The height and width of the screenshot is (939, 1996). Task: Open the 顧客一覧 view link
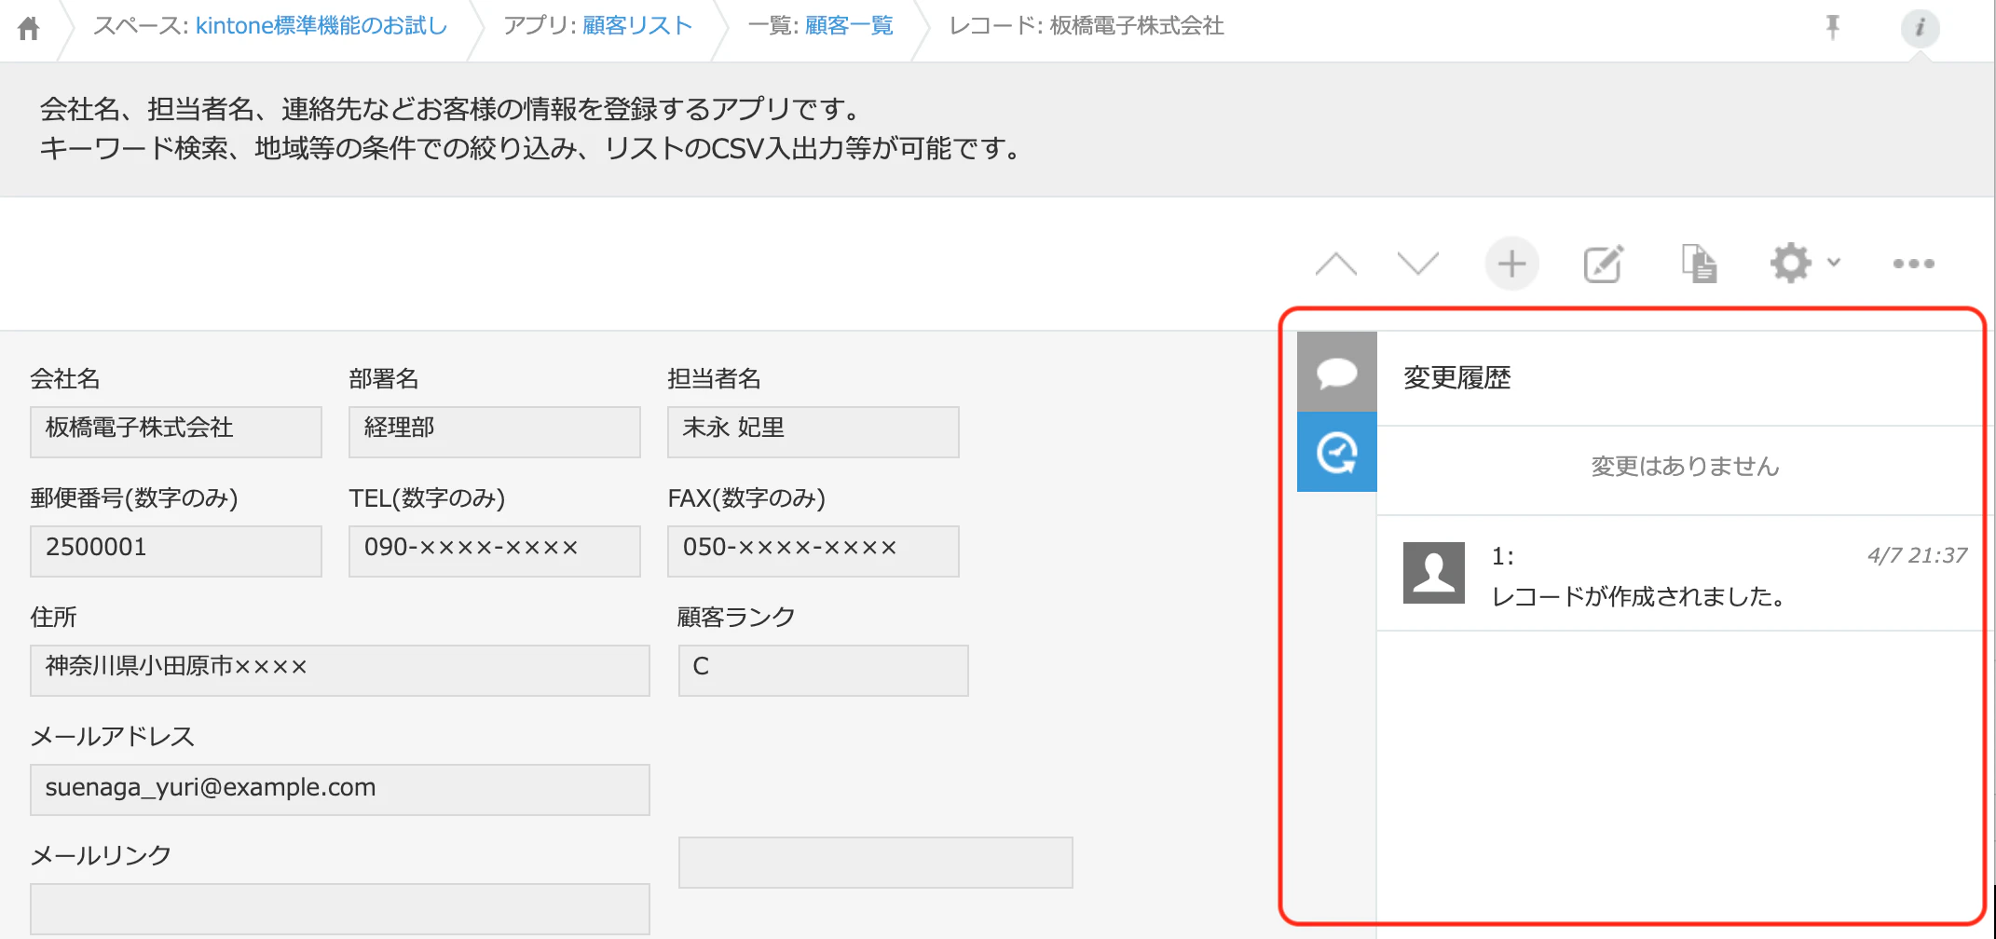(x=849, y=26)
